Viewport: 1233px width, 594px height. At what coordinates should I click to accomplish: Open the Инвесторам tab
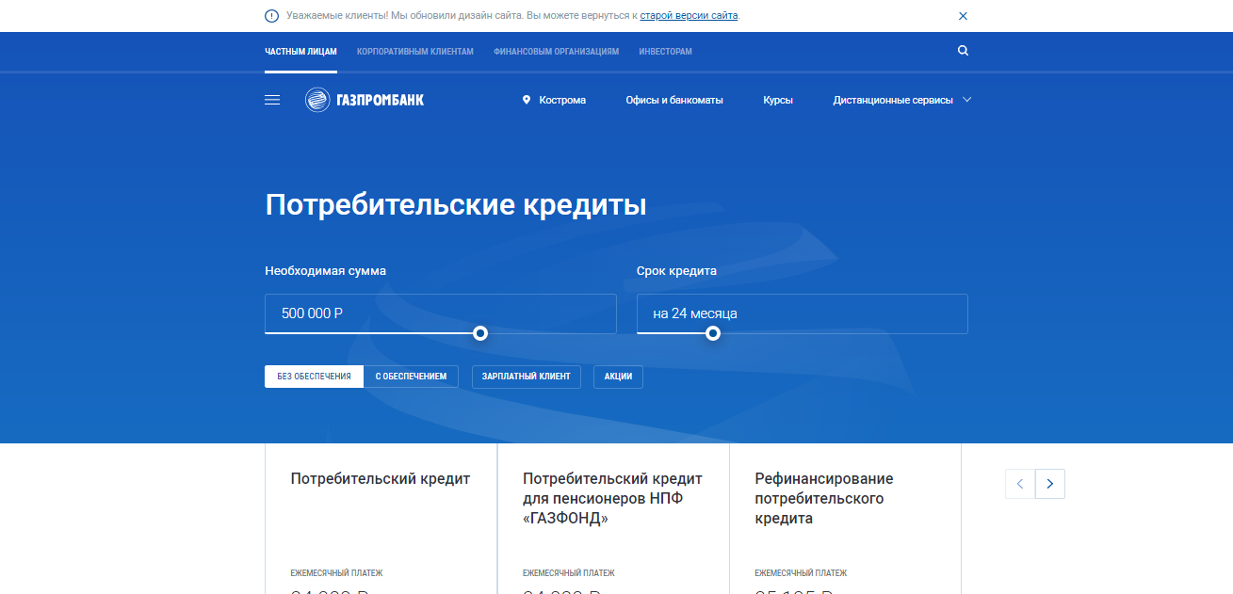[x=665, y=52]
